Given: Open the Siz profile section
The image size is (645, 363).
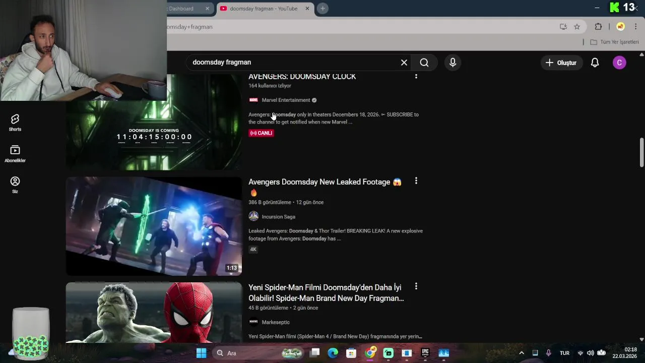Looking at the screenshot, I should tap(15, 185).
